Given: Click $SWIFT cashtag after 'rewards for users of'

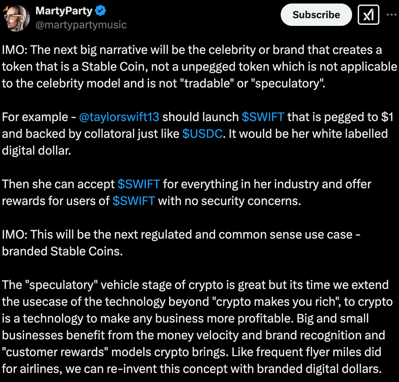Looking at the screenshot, I should click(134, 201).
